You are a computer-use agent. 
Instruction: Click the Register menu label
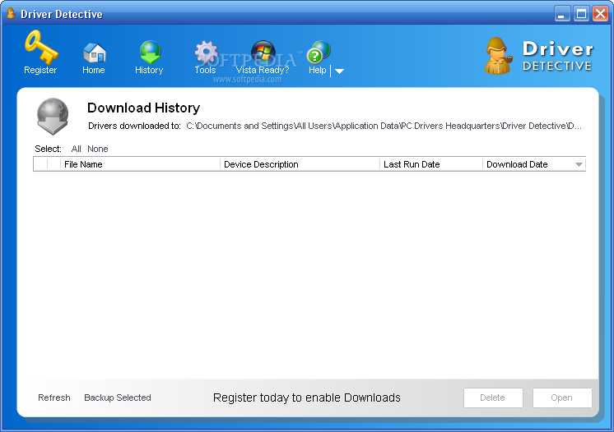tap(40, 70)
